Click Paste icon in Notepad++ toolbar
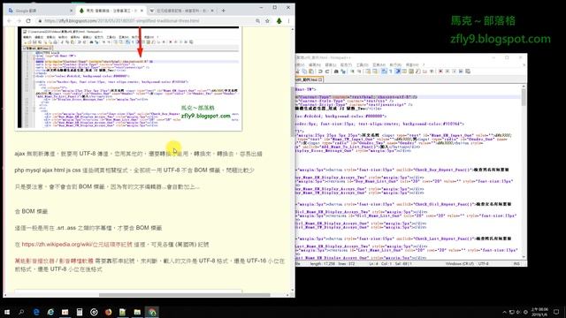Viewport: 566px width, 318px height. click(x=311, y=72)
